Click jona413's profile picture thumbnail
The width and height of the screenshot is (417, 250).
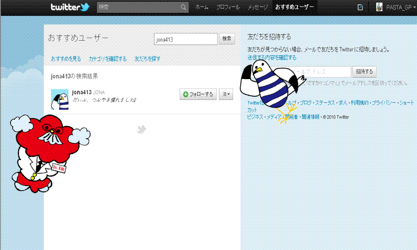point(60,99)
